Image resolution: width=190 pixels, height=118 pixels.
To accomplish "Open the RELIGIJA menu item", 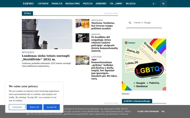I will pos(131,4).
